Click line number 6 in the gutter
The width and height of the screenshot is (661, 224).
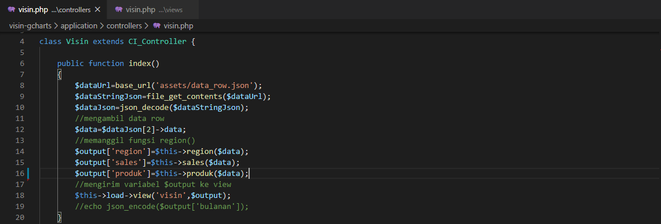21,64
